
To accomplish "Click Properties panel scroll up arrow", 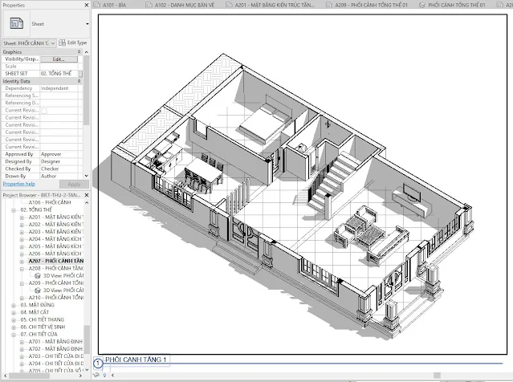I will [x=87, y=52].
